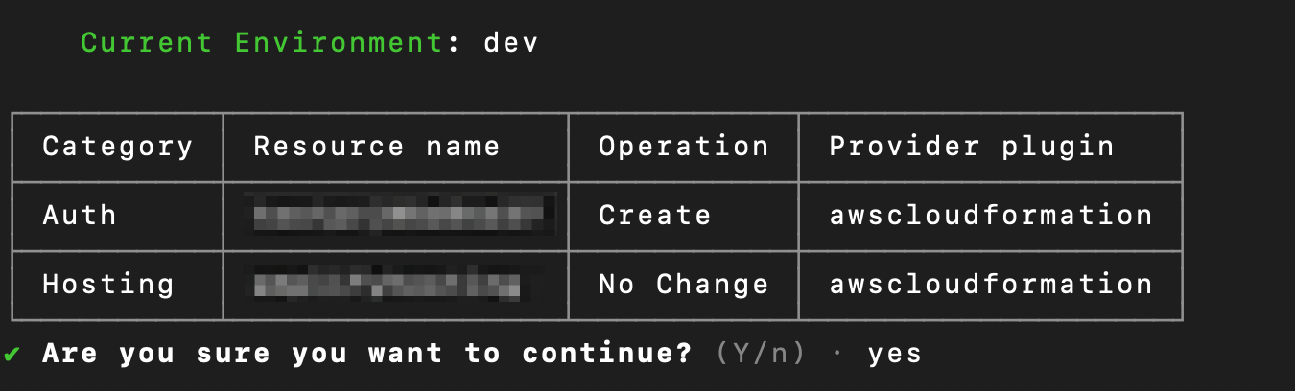Click the dot separator before 'yes'
The height and width of the screenshot is (391, 1295).
(836, 354)
